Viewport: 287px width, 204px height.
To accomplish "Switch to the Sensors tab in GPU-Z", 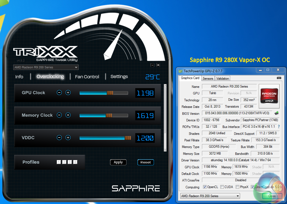I will click(x=208, y=78).
